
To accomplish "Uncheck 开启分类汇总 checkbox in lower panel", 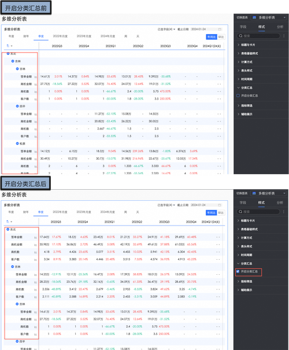I will coord(238,271).
